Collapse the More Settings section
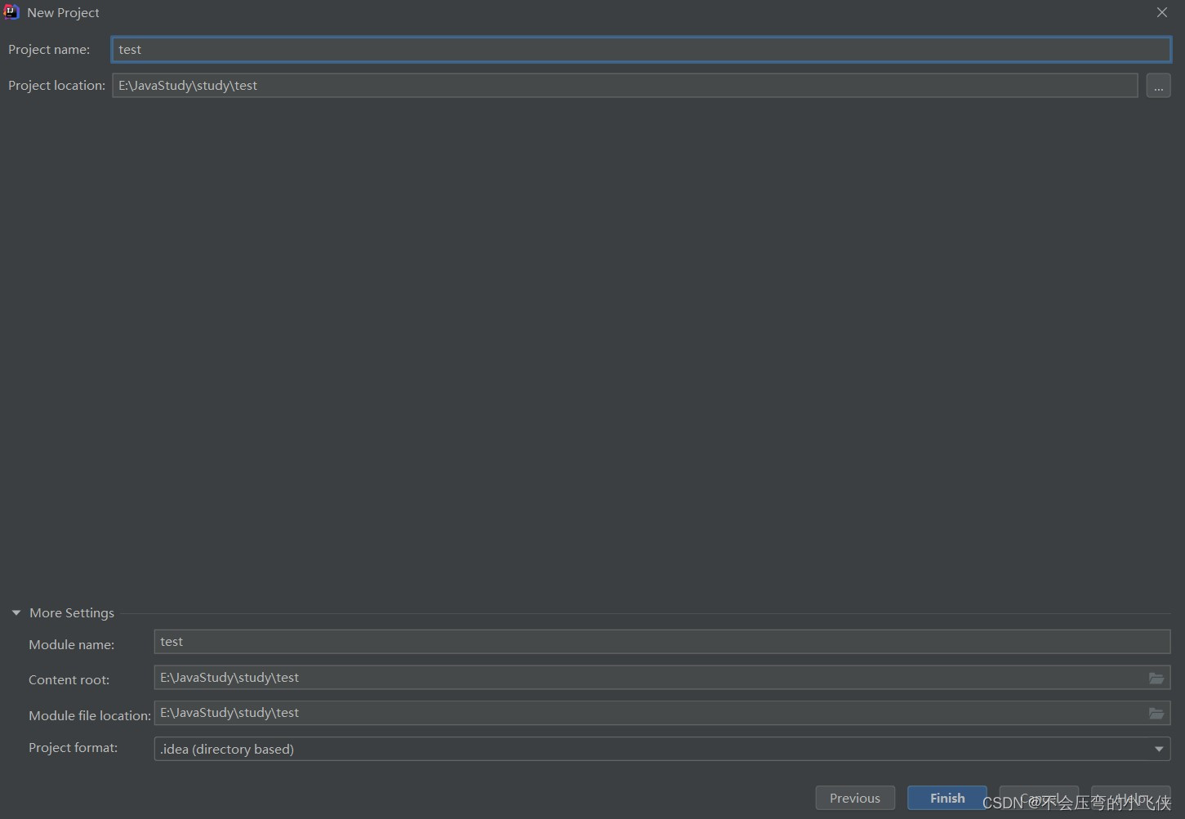Image resolution: width=1185 pixels, height=819 pixels. click(16, 612)
